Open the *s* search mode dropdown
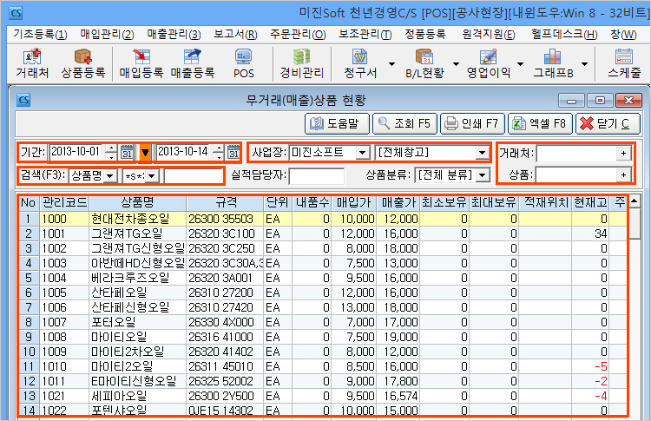This screenshot has height=421, width=651. point(152,176)
